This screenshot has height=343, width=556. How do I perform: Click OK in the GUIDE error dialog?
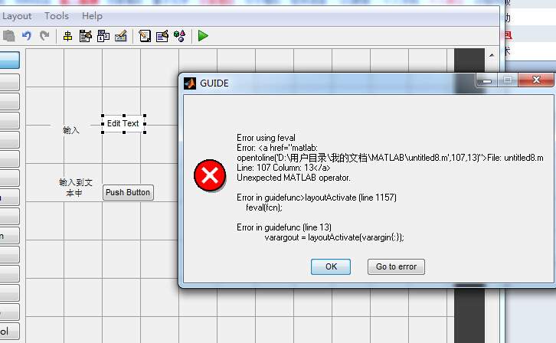pyautogui.click(x=331, y=266)
